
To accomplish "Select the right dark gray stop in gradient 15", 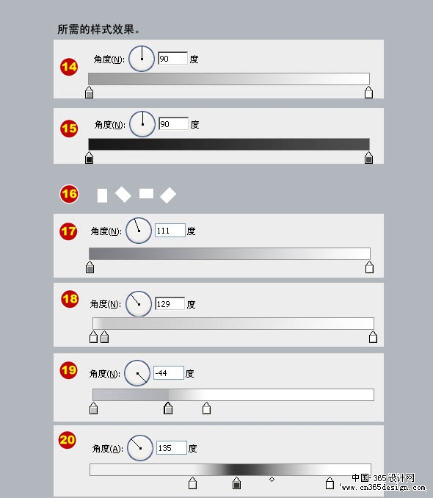I will (368, 158).
